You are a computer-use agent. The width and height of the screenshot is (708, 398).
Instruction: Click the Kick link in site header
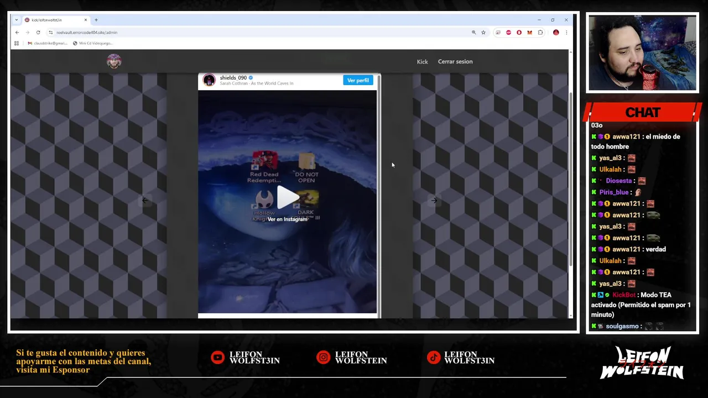[422, 62]
